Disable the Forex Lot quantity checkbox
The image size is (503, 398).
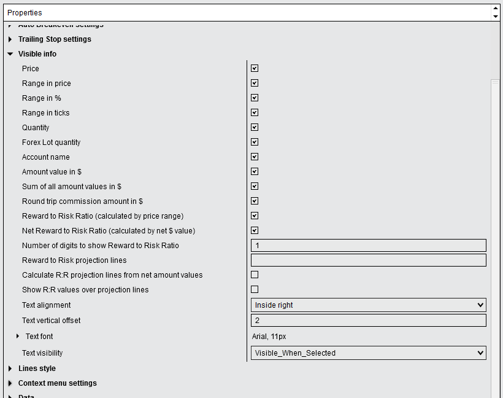click(x=255, y=142)
